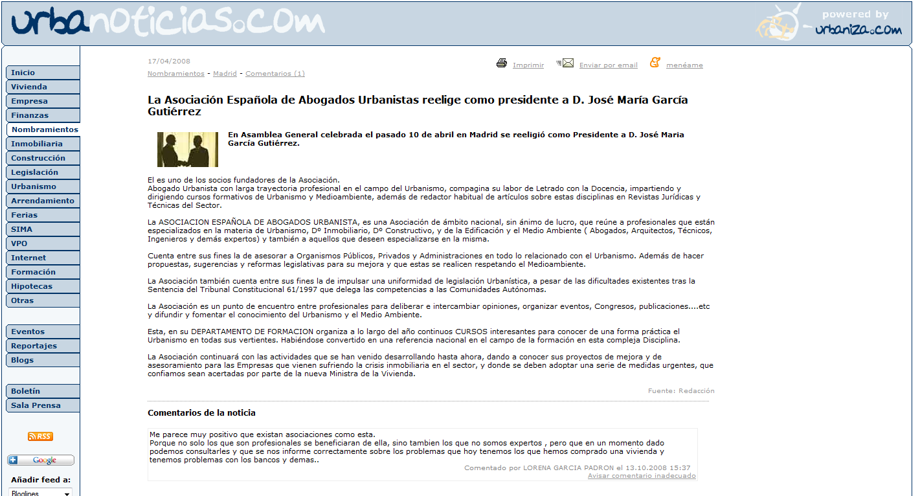Viewport: 920px width, 496px height.
Task: Click the Imprimir link
Action: click(x=528, y=65)
